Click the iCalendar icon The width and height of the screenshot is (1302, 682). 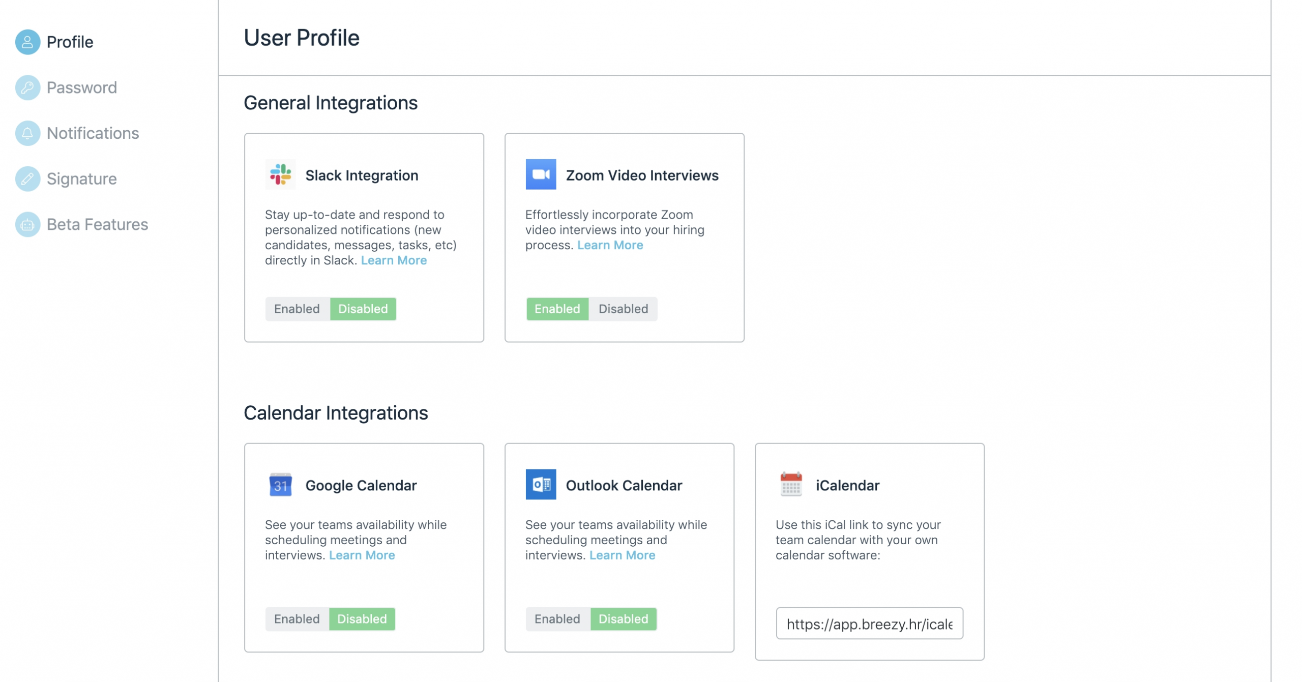click(x=790, y=485)
